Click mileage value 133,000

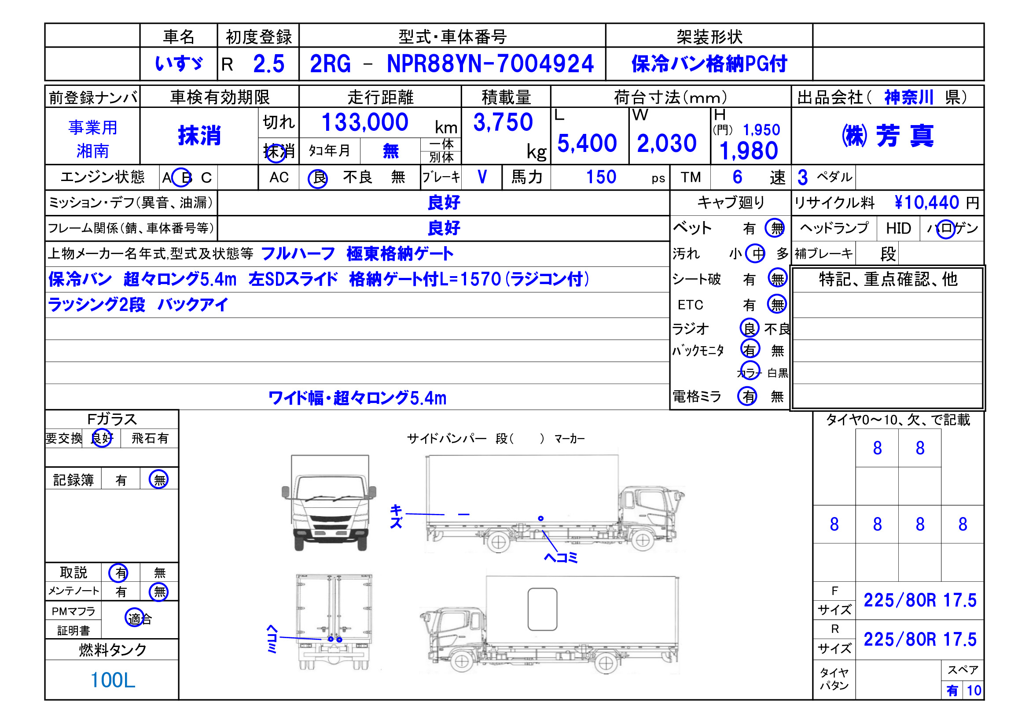point(365,122)
